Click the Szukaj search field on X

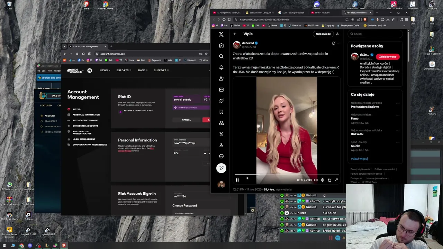click(375, 34)
